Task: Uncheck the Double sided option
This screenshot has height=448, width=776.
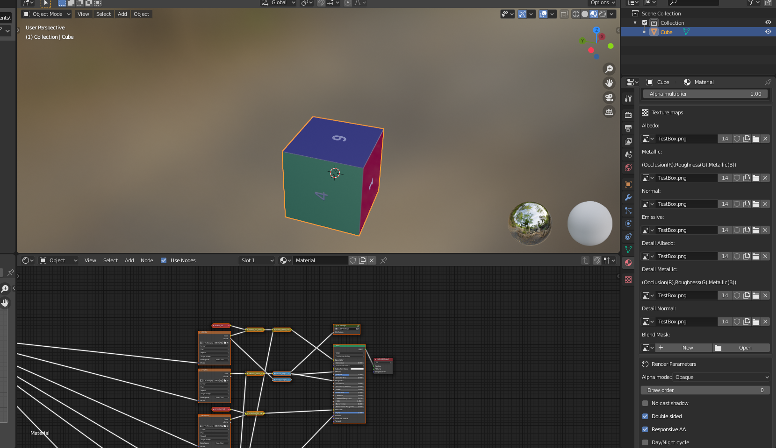Action: pos(645,416)
